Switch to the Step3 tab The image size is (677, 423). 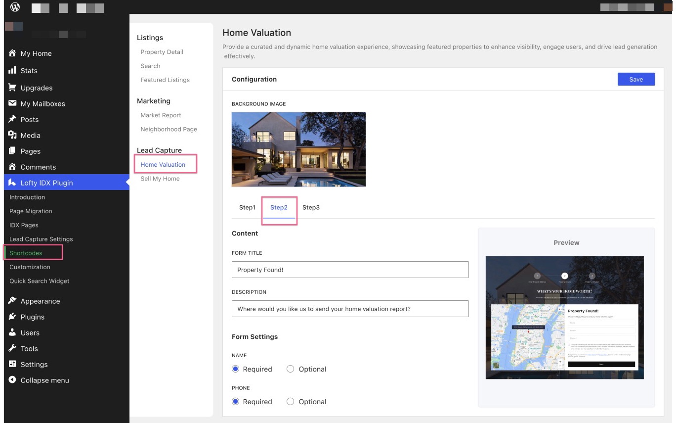pos(311,207)
